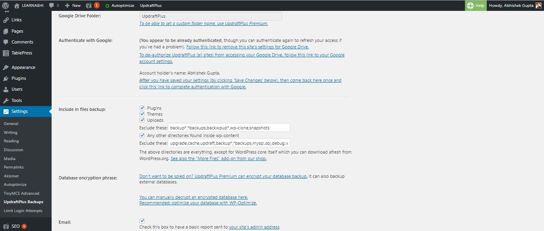Click link to complete authentication with Google

(240, 83)
